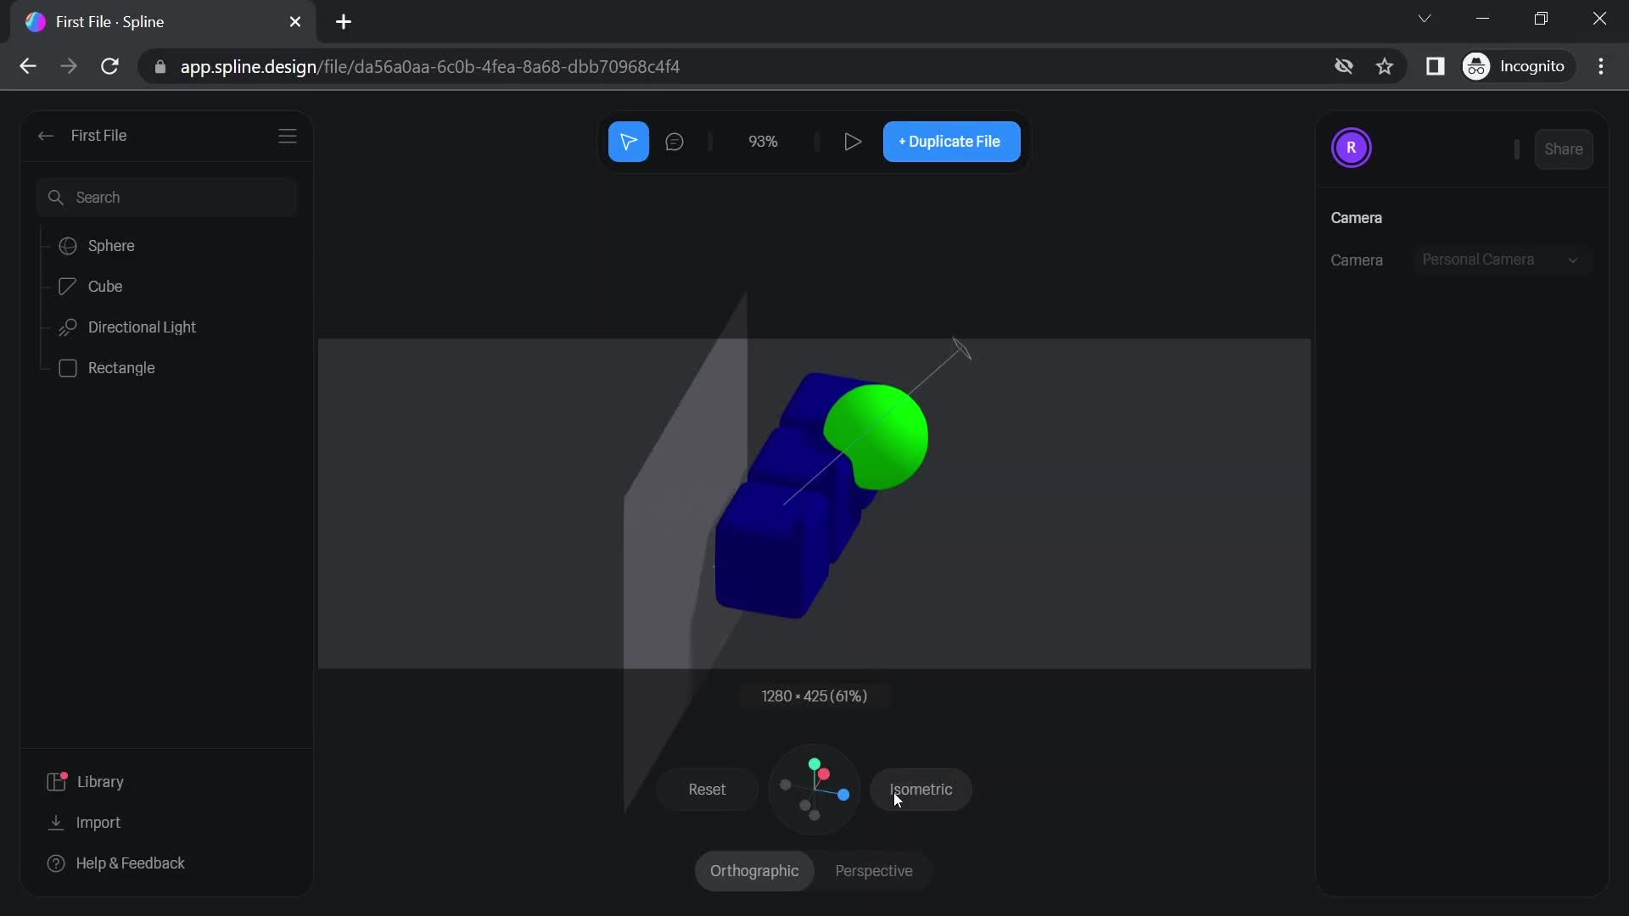The image size is (1629, 916).
Task: Open a new browser tab
Action: tap(344, 22)
